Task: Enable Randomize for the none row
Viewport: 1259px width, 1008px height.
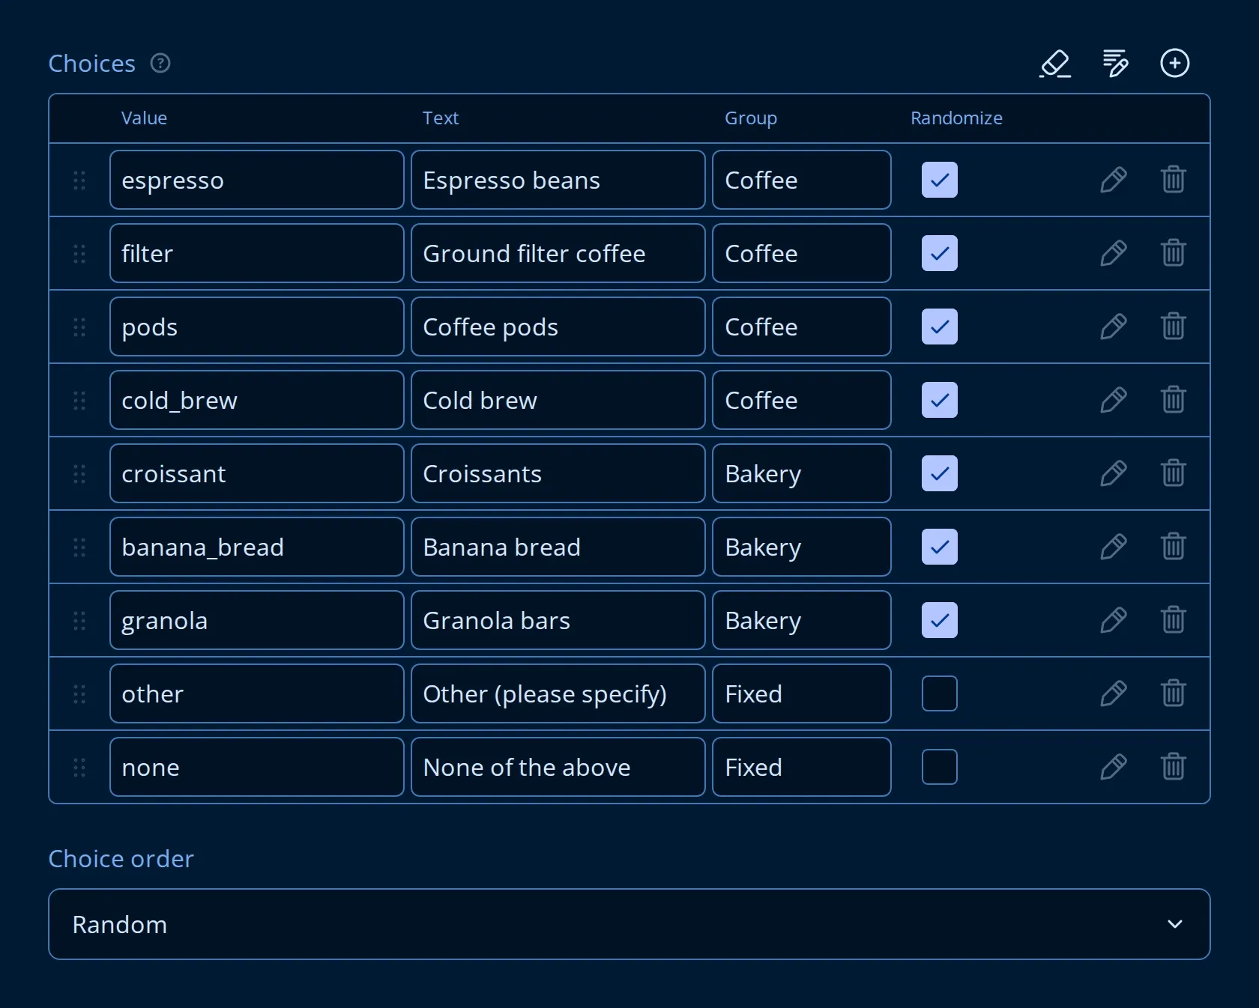Action: tap(940, 767)
